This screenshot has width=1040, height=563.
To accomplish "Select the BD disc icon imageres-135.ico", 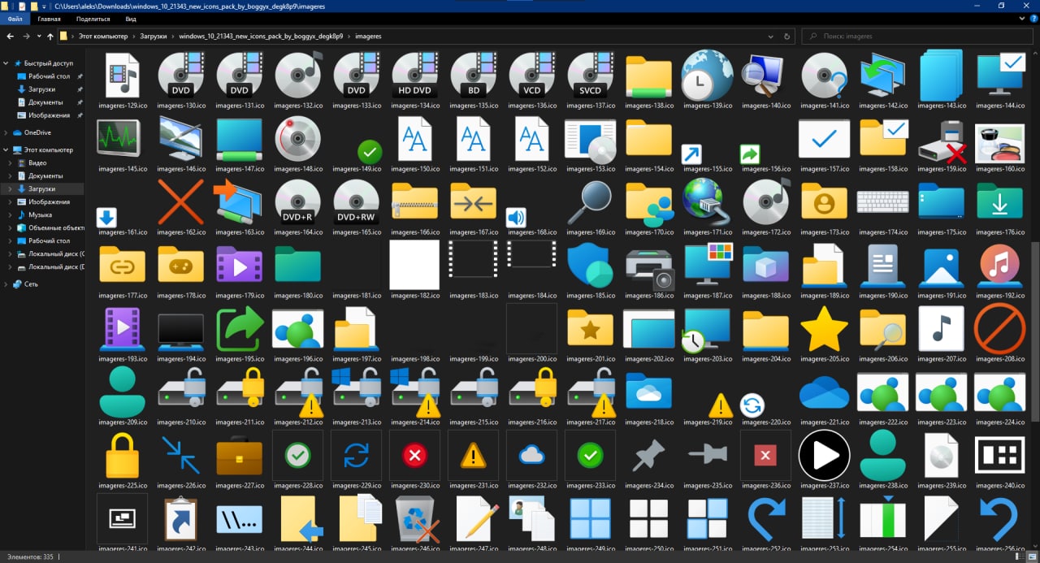I will 474,75.
